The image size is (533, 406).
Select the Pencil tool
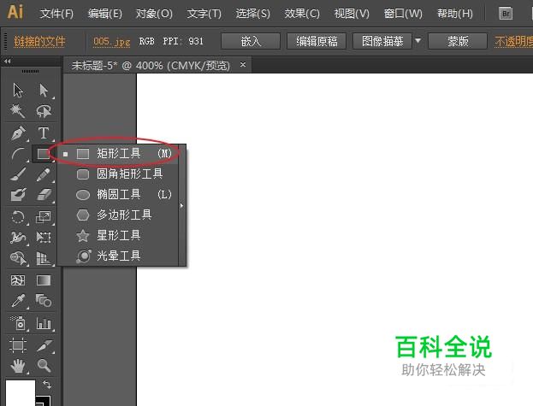point(44,174)
